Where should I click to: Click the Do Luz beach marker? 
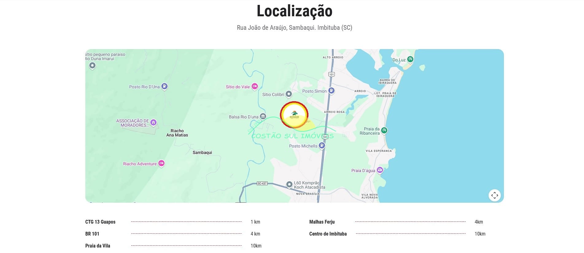click(x=410, y=59)
